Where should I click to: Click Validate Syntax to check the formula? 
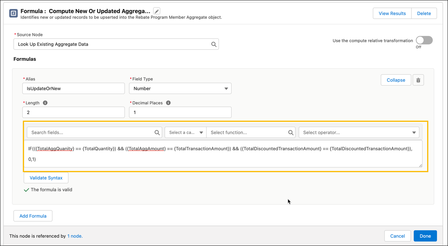click(x=46, y=178)
